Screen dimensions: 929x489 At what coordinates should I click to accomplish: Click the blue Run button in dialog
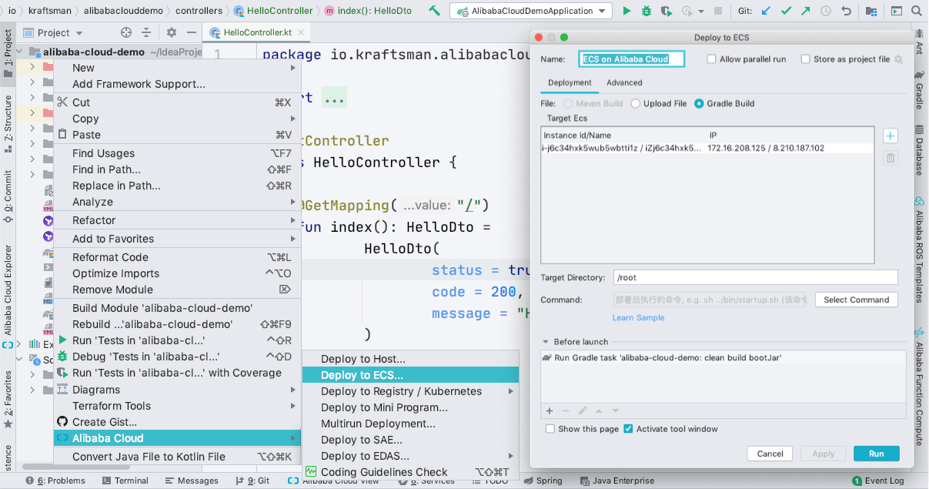point(876,454)
